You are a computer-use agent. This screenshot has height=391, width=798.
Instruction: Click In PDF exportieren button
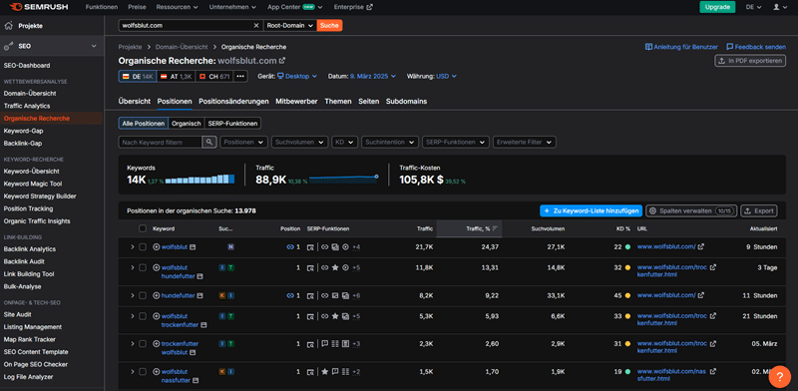point(750,61)
